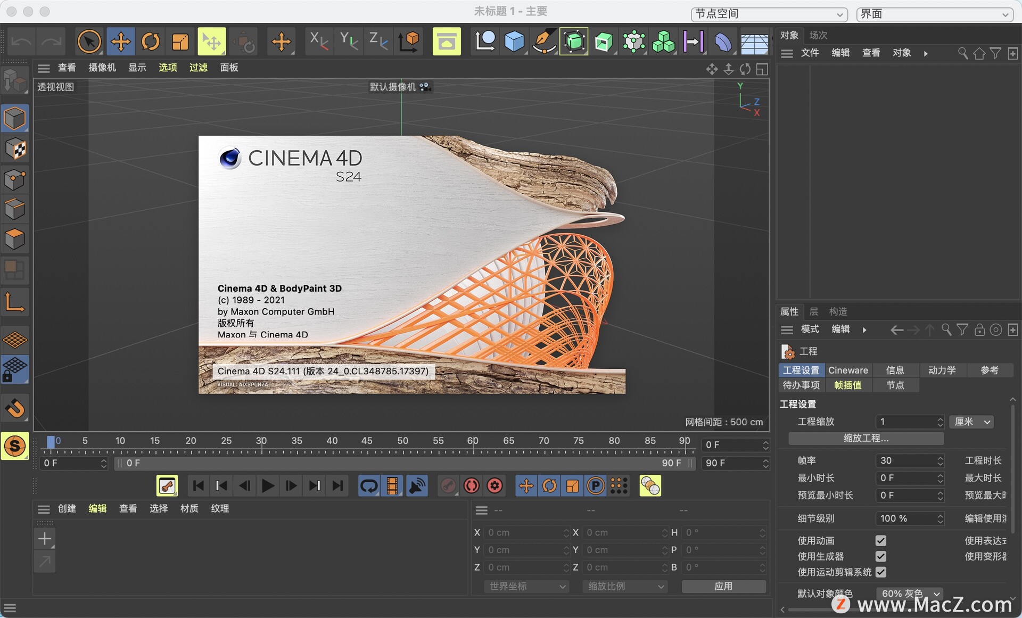Uncheck 使用运动剪辑系统 checkbox
This screenshot has height=618, width=1022.
click(881, 572)
